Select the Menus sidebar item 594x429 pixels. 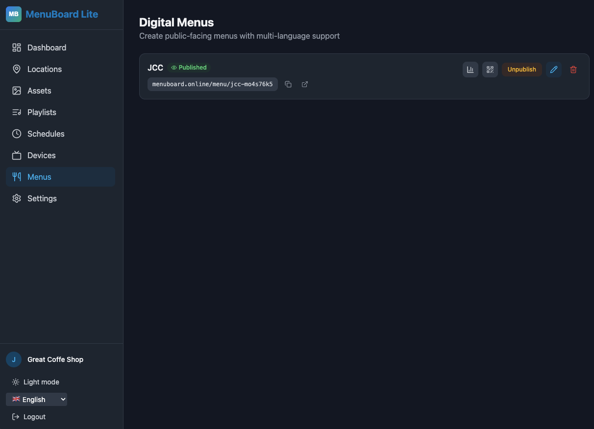click(x=60, y=177)
